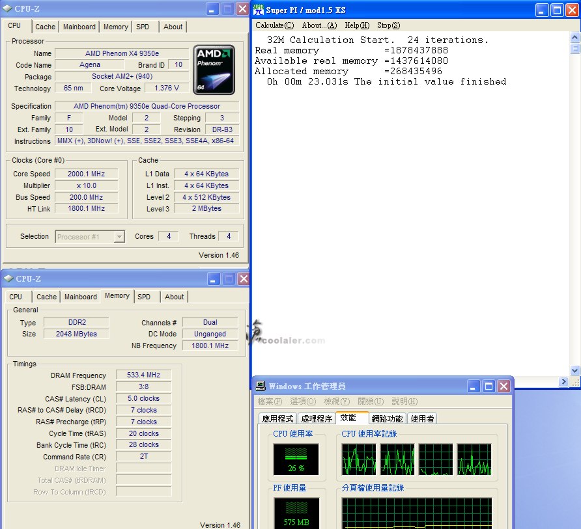
Task: Maximize the Super PI window
Action: pyautogui.click(x=557, y=10)
